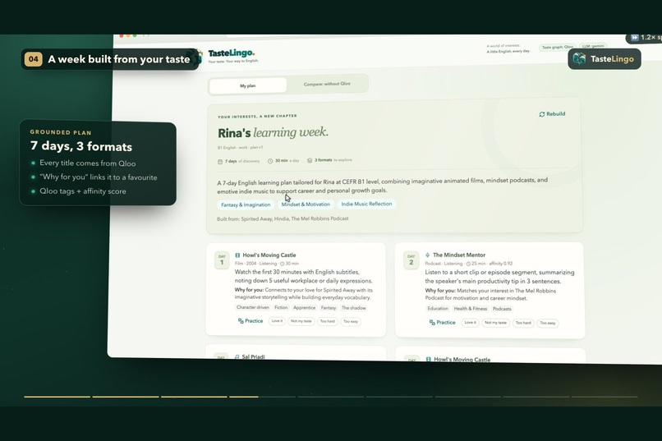Click the Sal Priadi card title
The height and width of the screenshot is (441, 662).
(x=253, y=357)
